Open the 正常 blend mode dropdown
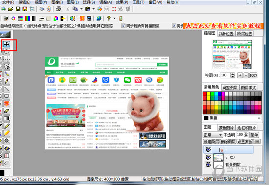Screen dimensions: 269x185 (x=213, y=135)
